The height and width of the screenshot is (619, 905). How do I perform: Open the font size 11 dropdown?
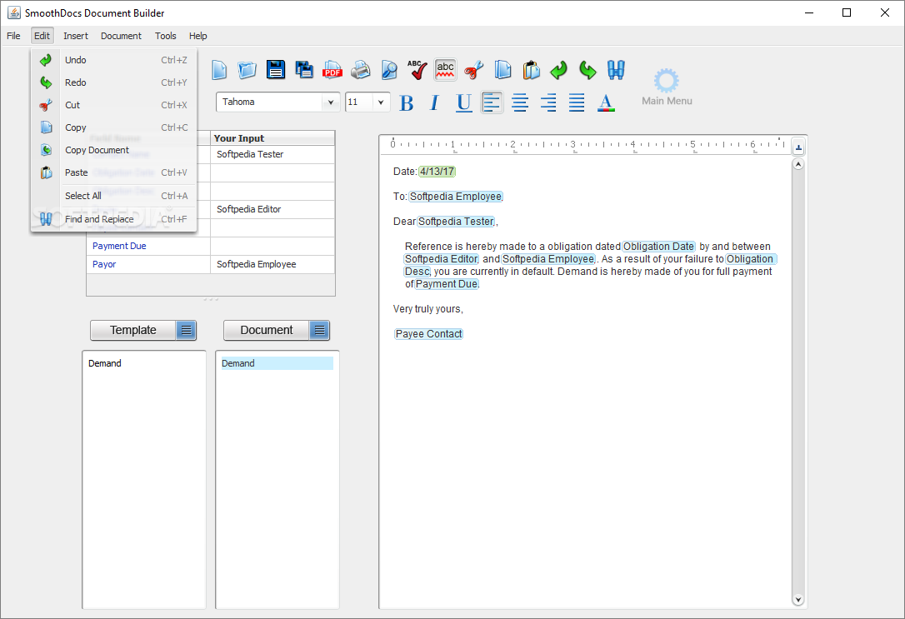tap(381, 102)
